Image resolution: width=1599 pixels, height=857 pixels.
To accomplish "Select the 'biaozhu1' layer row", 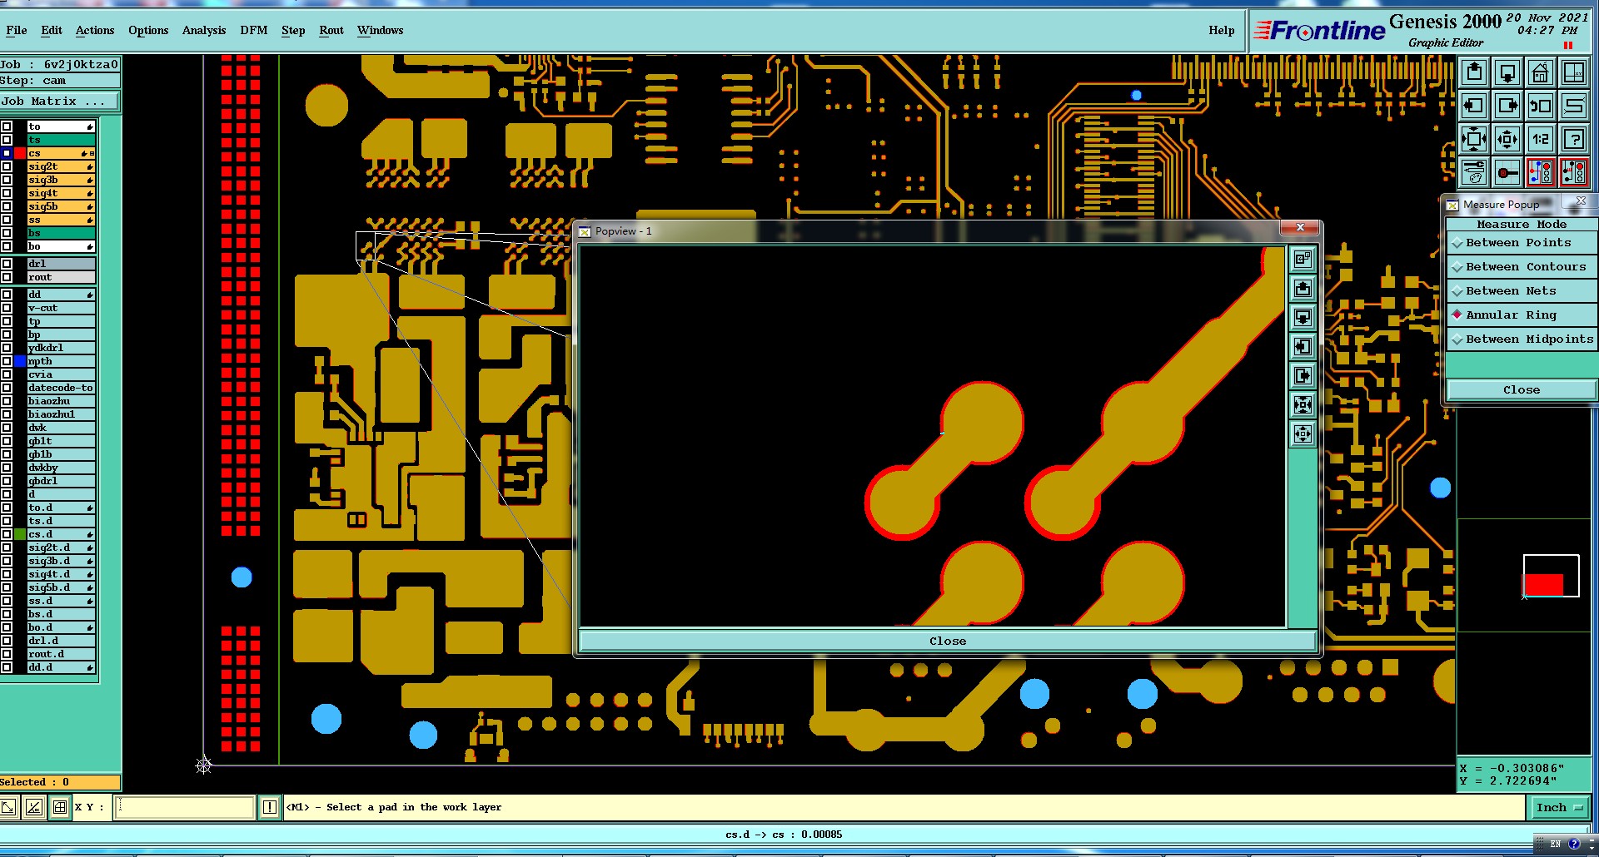I will coord(62,414).
